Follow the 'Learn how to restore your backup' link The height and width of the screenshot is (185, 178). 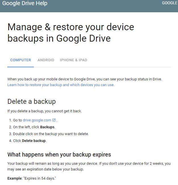pos(61,85)
